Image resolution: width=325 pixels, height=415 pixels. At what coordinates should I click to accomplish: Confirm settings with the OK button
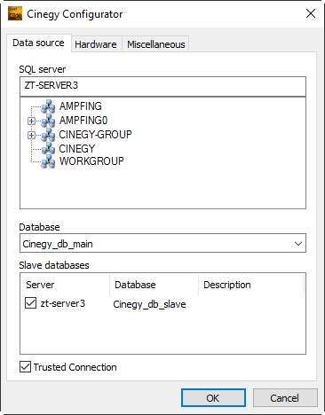click(213, 398)
